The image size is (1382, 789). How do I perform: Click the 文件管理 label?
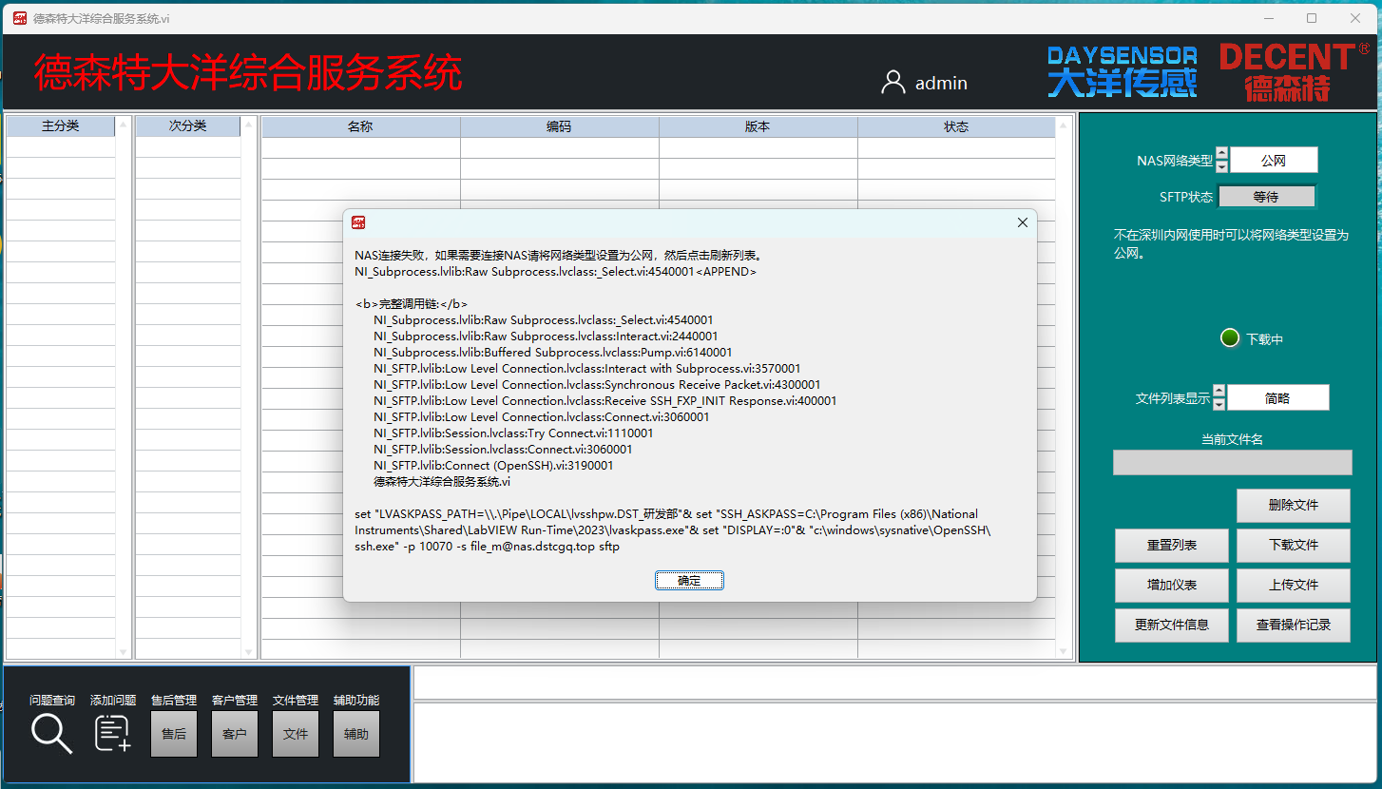(x=296, y=701)
